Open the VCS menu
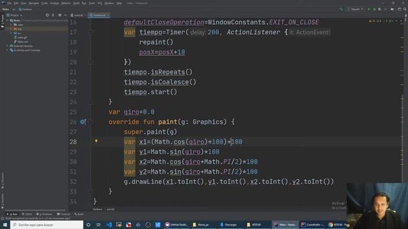The image size is (408, 229). (100, 3)
